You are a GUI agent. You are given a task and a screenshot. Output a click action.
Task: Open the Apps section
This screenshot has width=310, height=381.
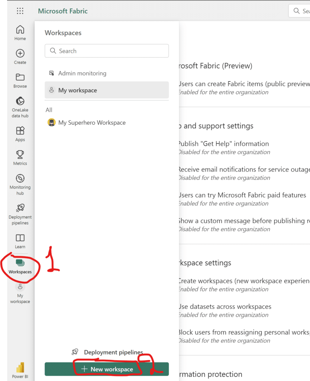[x=20, y=134]
